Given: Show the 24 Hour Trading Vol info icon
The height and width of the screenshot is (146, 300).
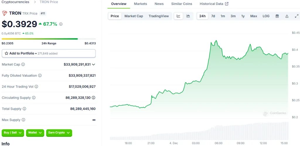Looking at the screenshot, I should coord(36,86).
